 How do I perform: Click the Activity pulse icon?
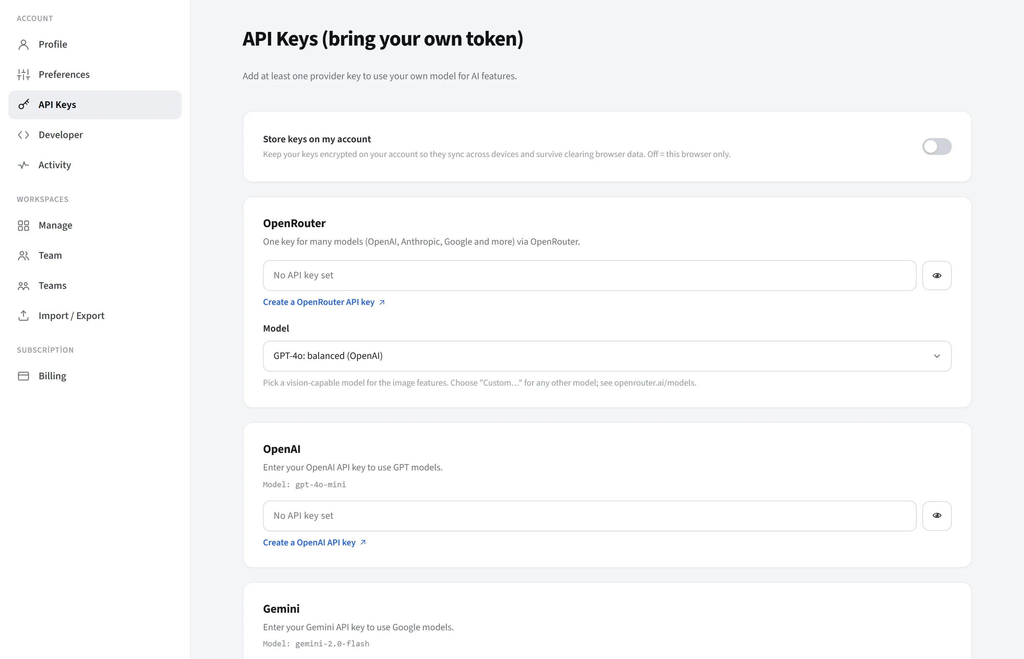point(23,165)
